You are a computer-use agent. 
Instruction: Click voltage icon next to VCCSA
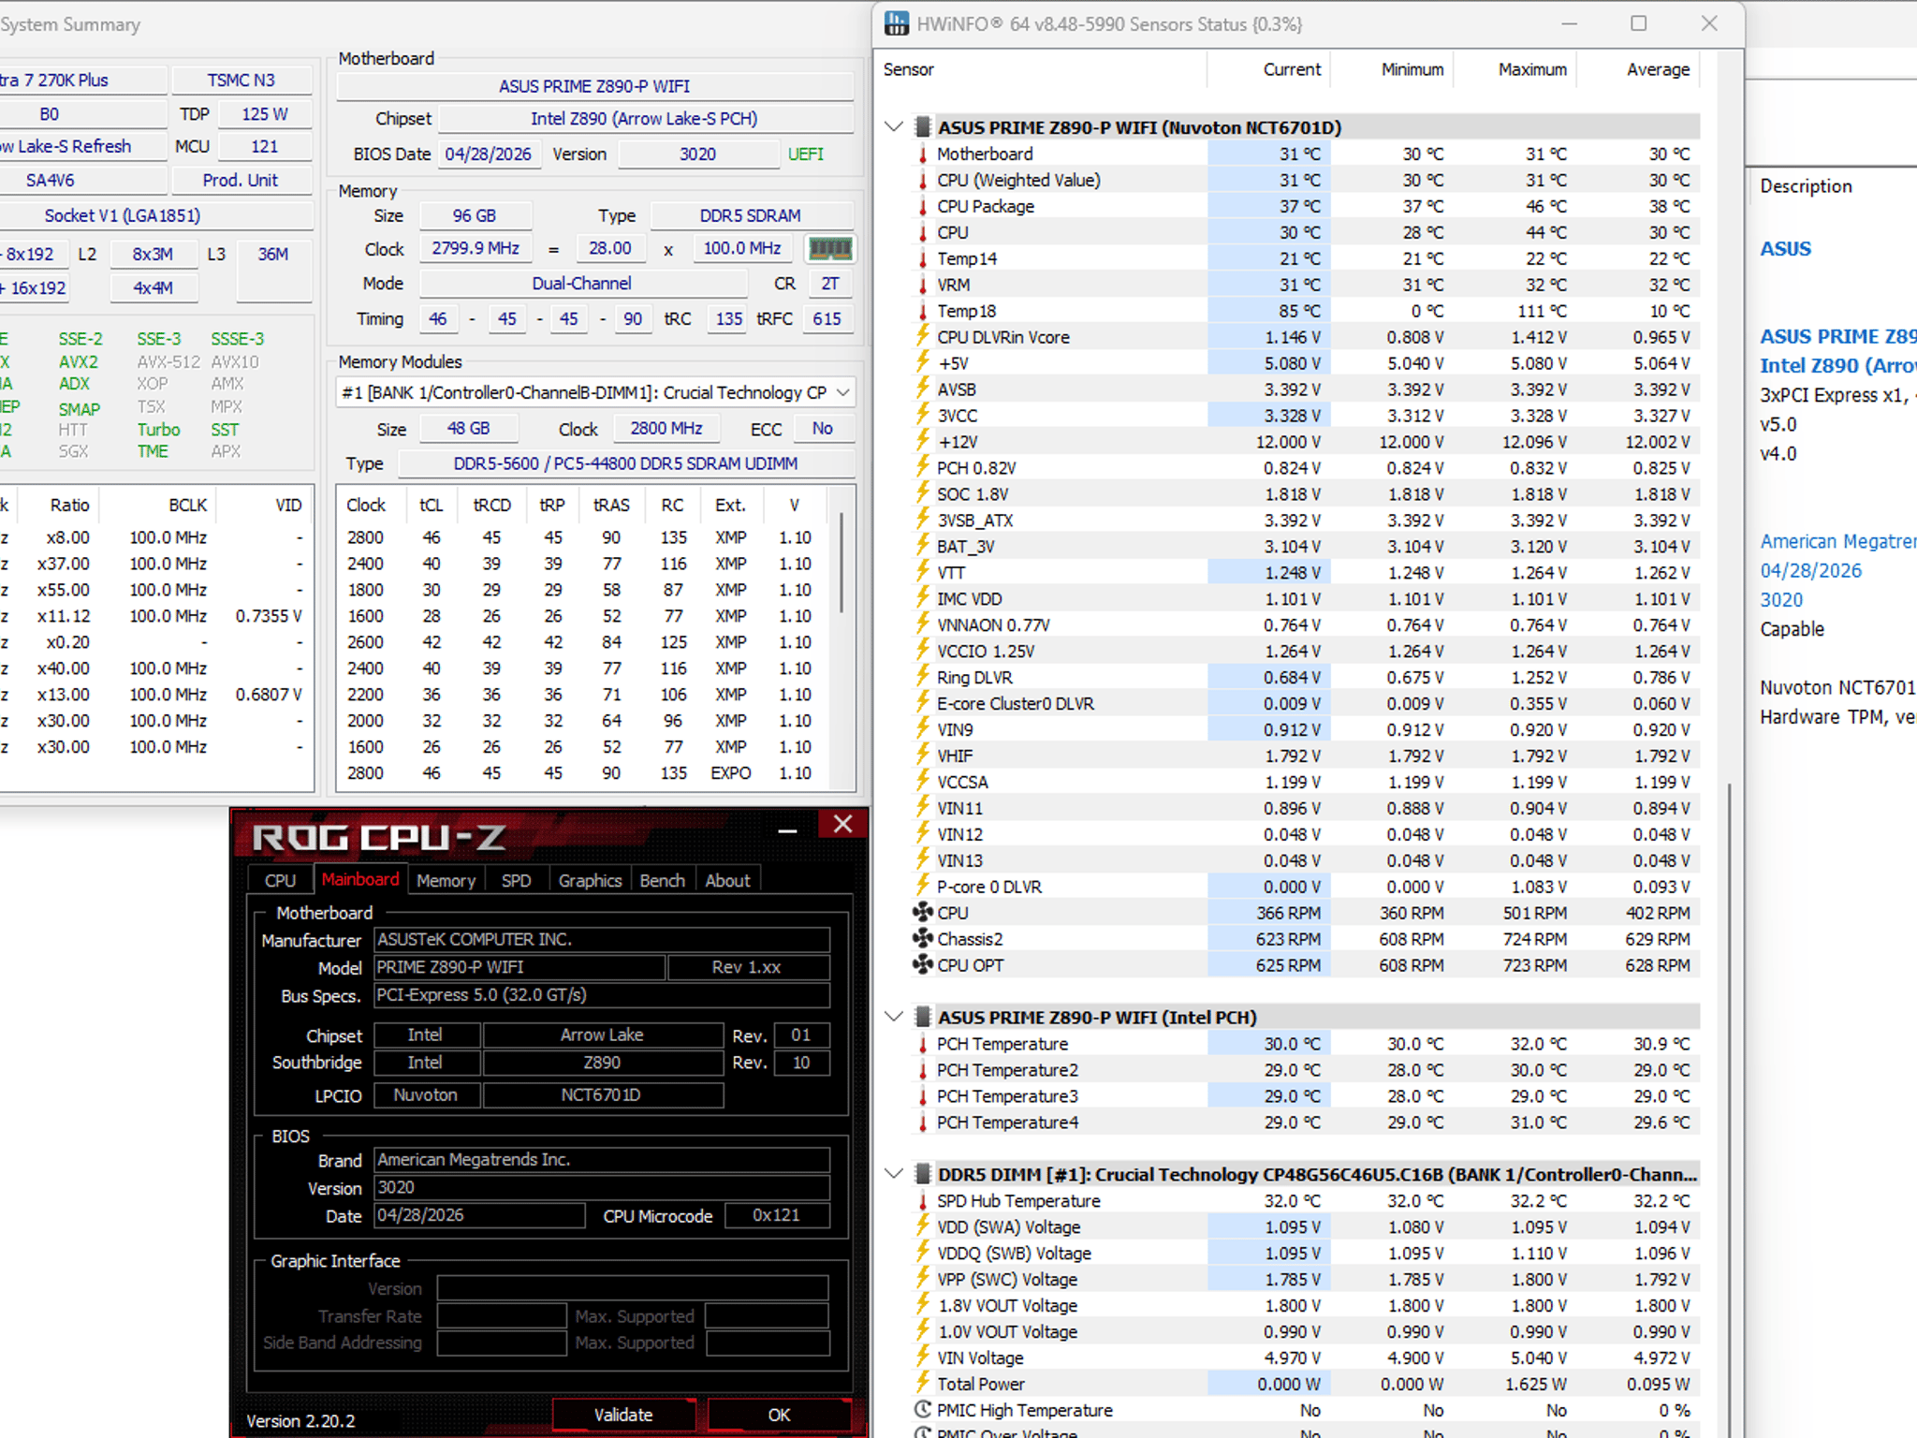pos(923,782)
